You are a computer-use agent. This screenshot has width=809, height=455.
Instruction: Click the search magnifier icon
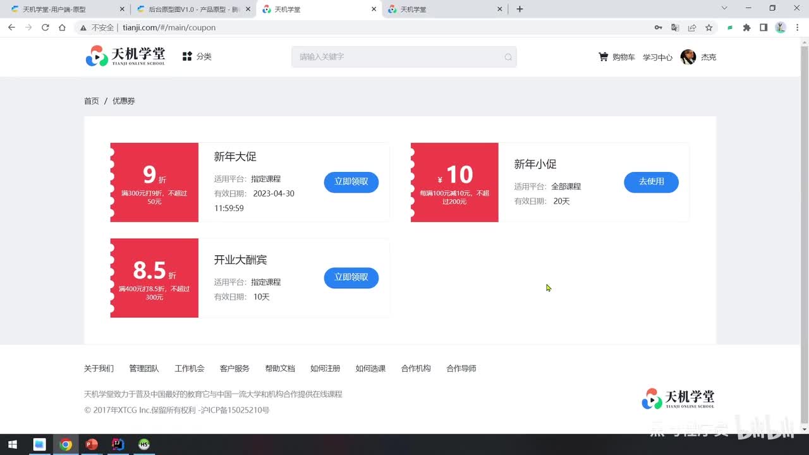tap(508, 57)
